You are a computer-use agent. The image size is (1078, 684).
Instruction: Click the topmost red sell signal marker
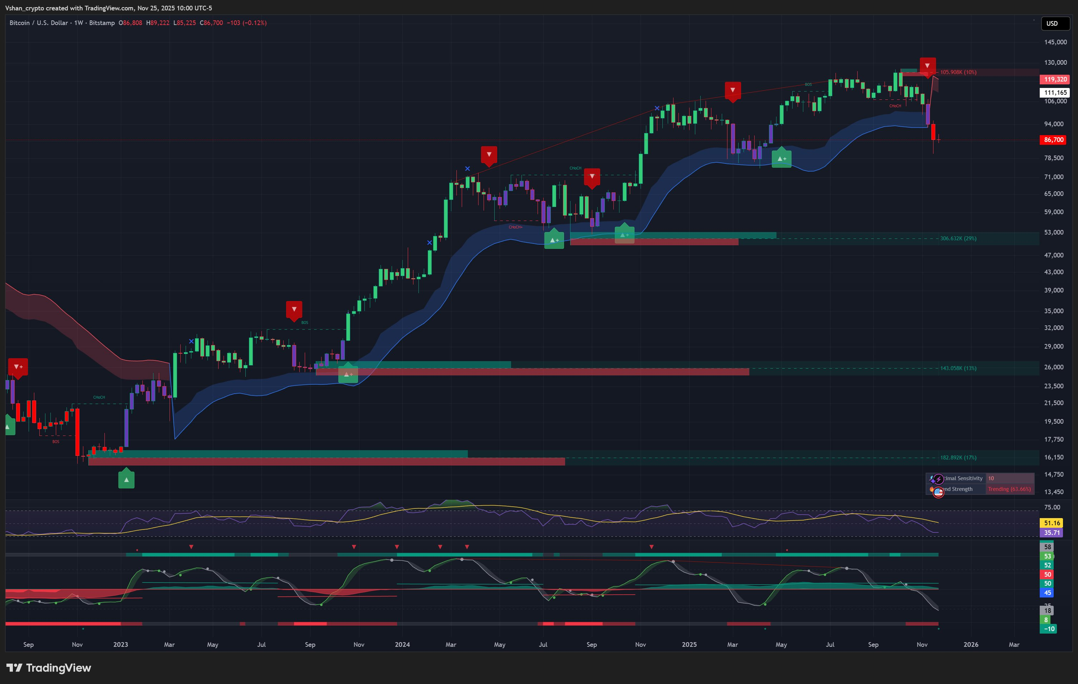[x=927, y=66]
